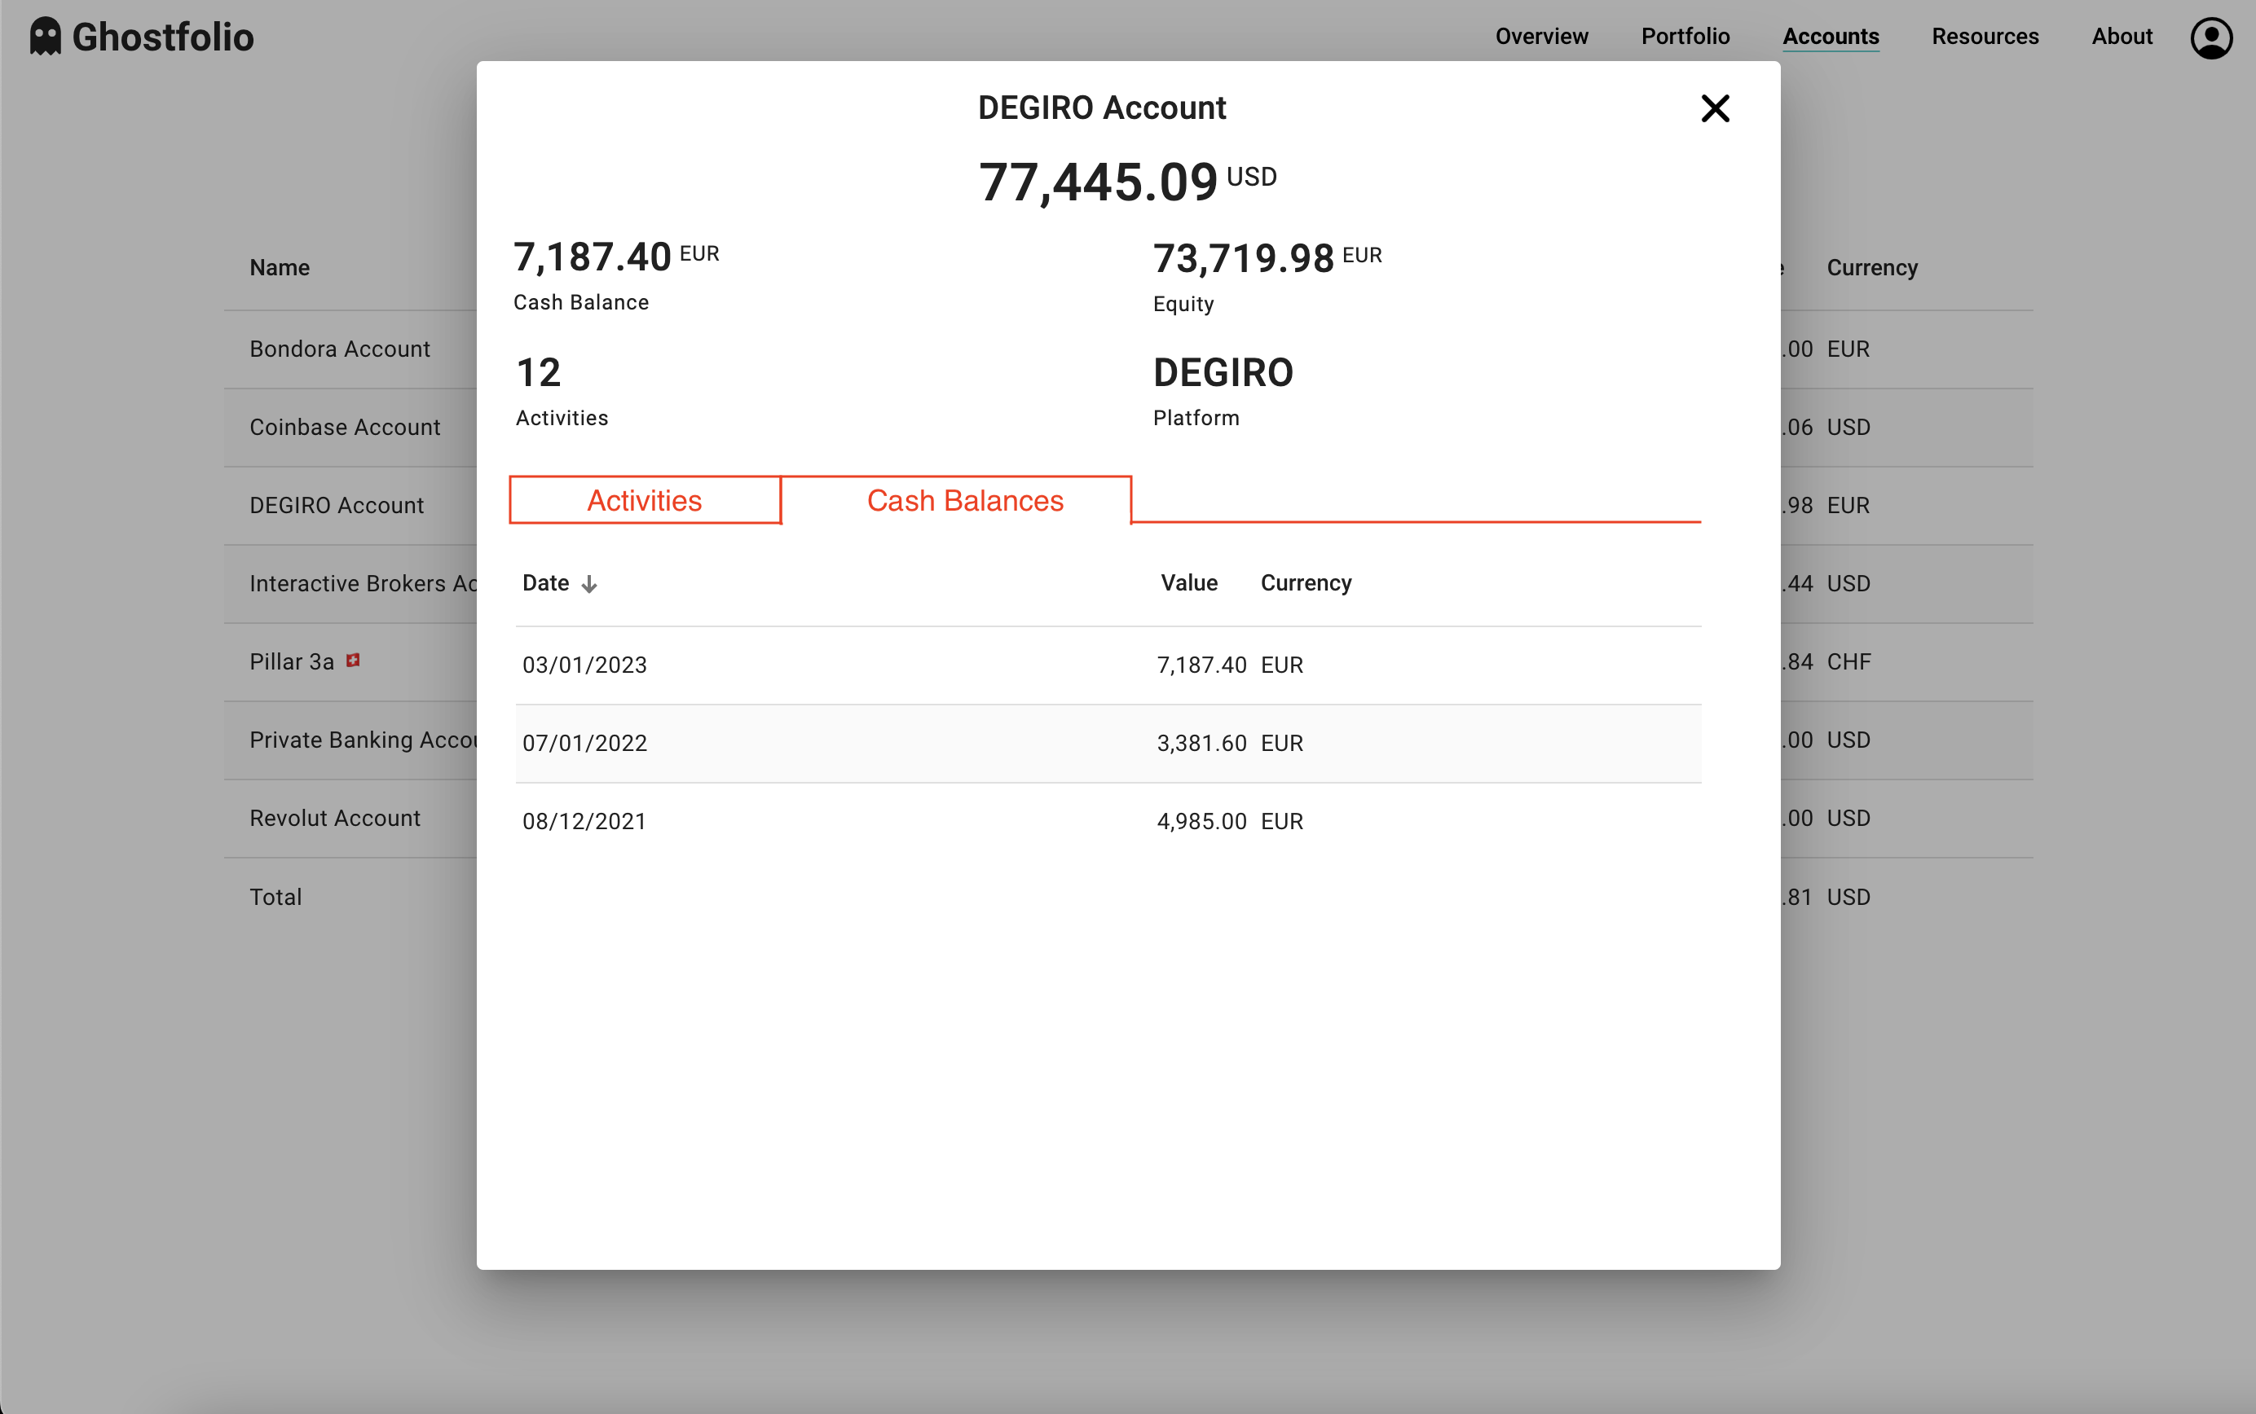Click the descending sort arrow next to Date
Image resolution: width=2256 pixels, height=1414 pixels.
589,582
